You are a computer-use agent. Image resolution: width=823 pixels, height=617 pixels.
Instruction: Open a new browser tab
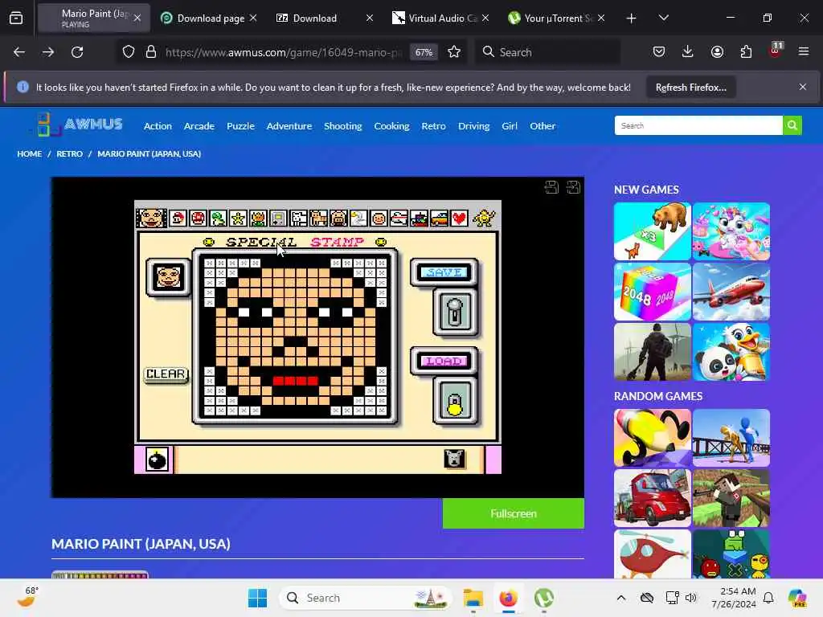(x=632, y=18)
